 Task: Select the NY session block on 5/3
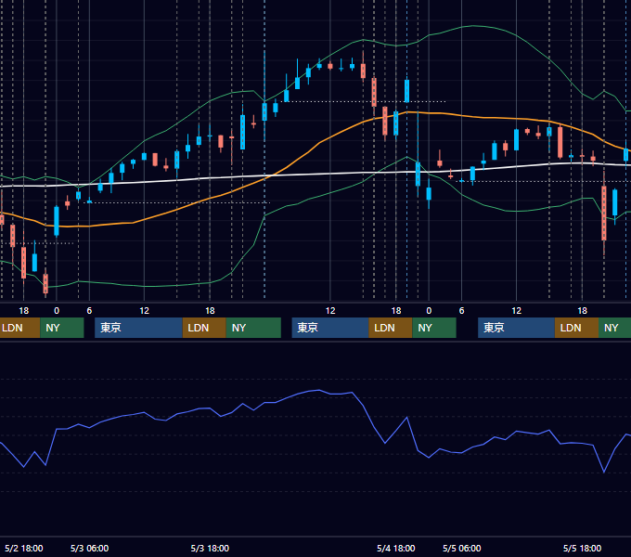[253, 328]
